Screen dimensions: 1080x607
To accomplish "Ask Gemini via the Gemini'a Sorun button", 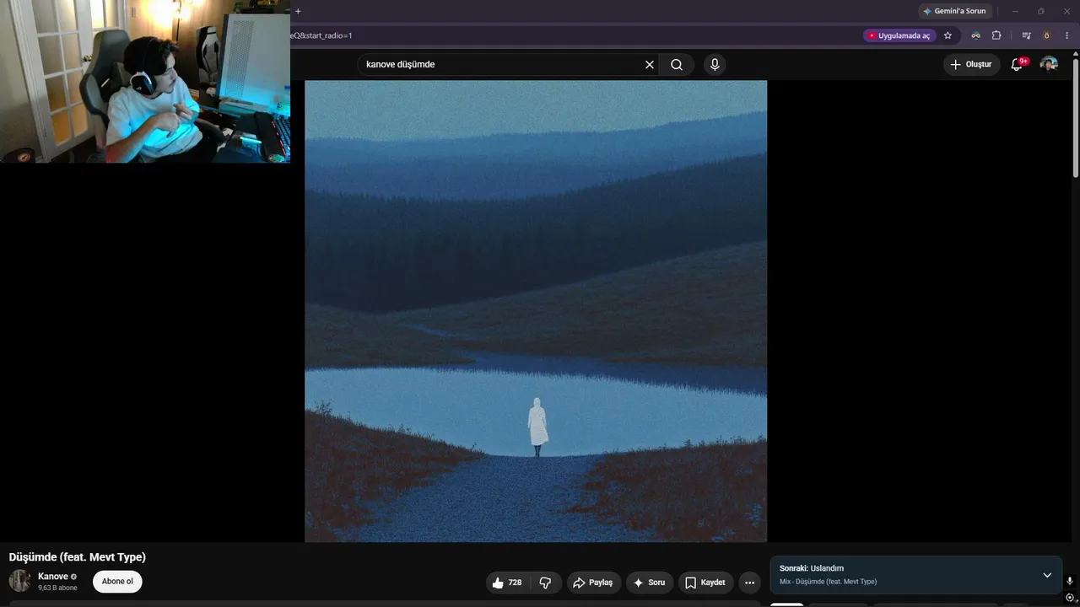I will (x=954, y=11).
